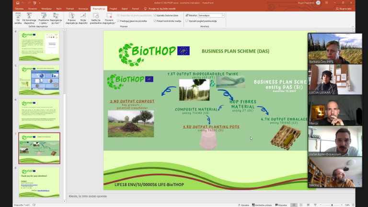368x207 pixels.
Task: Open 'Pripombe' comments in status bar
Action: coord(281,205)
